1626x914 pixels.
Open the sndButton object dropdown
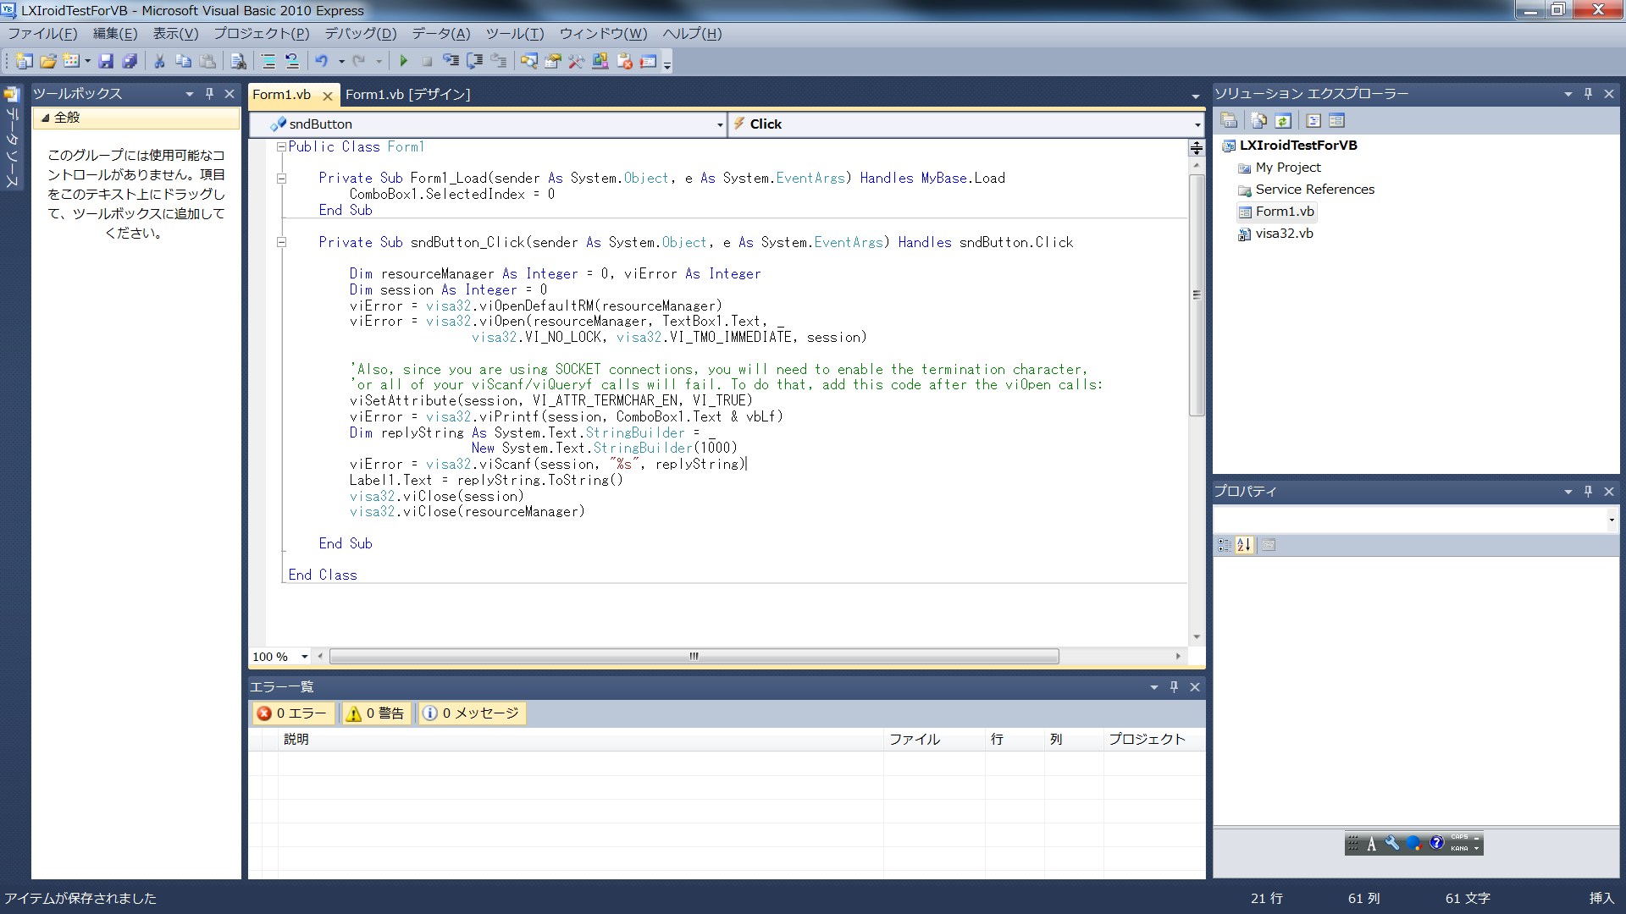720,124
